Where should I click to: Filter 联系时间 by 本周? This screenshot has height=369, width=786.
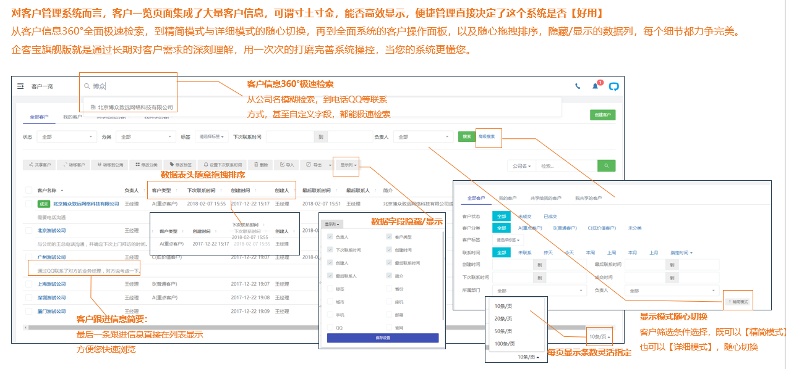[591, 252]
